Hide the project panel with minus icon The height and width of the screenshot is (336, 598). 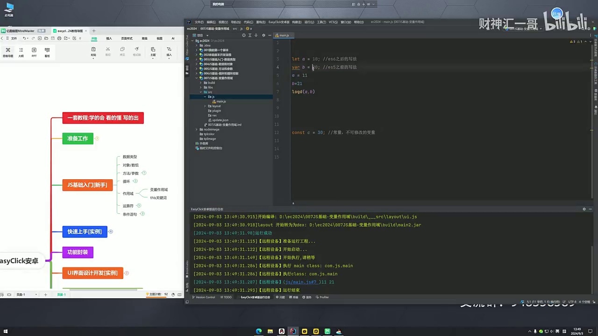pyautogui.click(x=270, y=35)
